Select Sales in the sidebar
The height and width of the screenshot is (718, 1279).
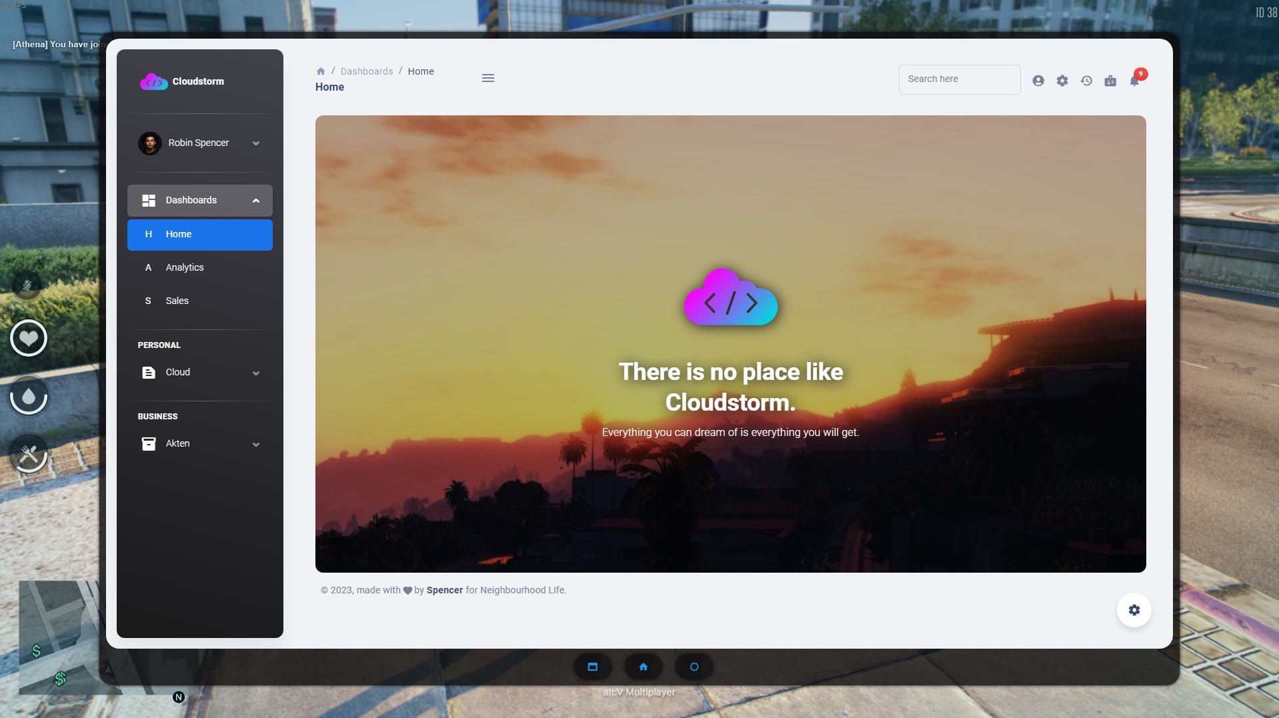click(x=177, y=301)
